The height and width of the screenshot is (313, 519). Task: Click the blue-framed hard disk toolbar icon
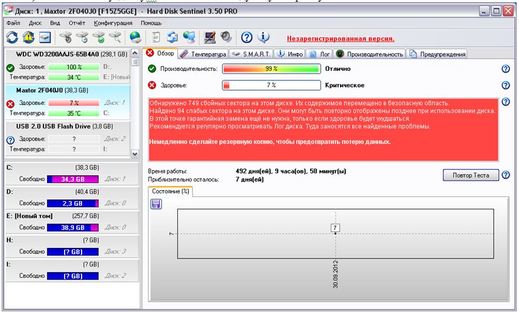(x=45, y=38)
